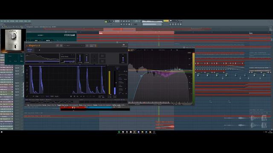Screen dimensions: 273x153
Task: Click the STEREOLAB logo text
Action: (69, 35)
